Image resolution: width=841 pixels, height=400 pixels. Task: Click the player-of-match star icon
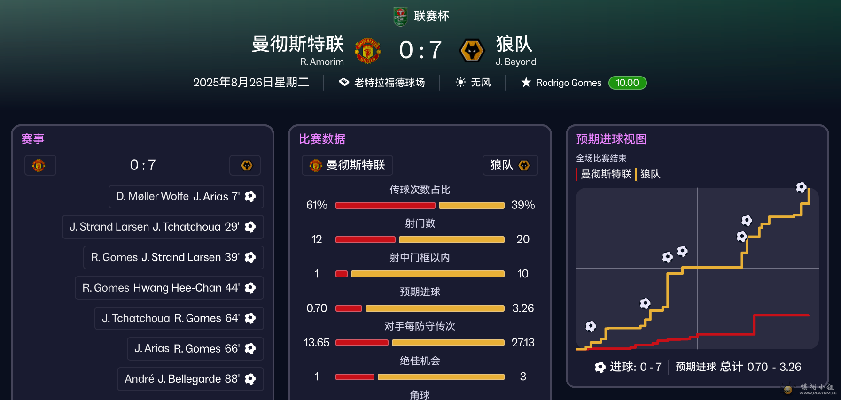526,83
